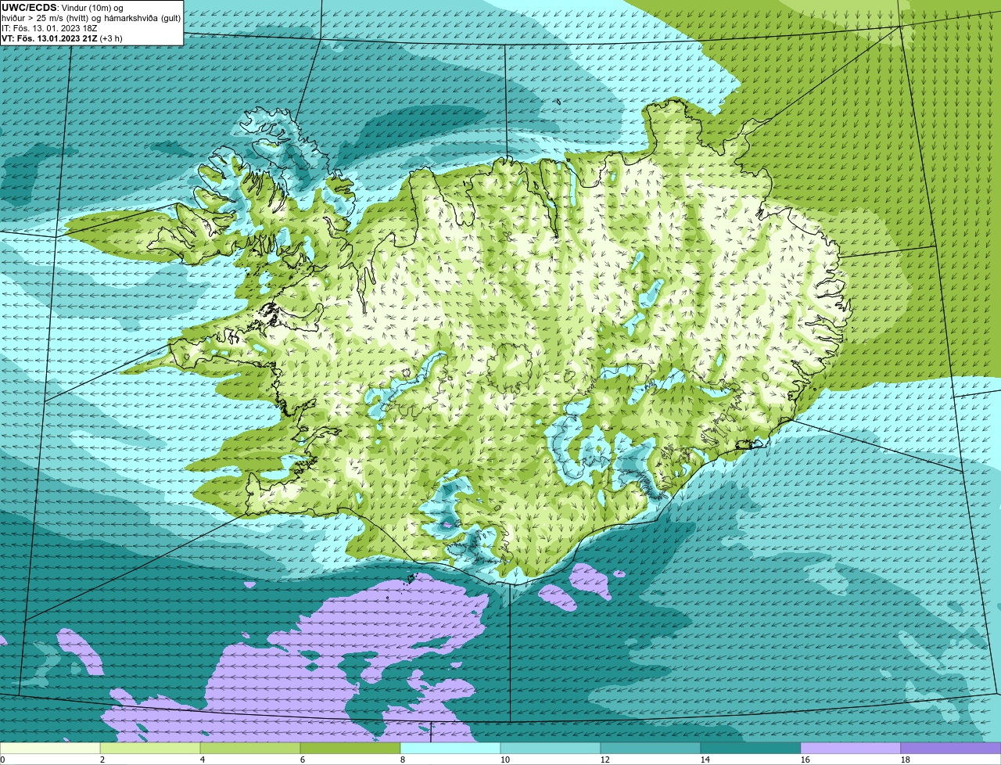Viewport: 1001px width, 765px height.
Task: Click the 12–14 m/s teal legend swatch
Action: click(651, 748)
